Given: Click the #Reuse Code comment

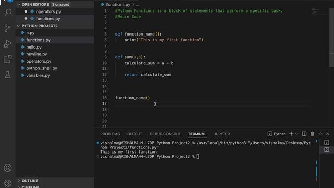Looking at the screenshot, I should coord(128,17).
